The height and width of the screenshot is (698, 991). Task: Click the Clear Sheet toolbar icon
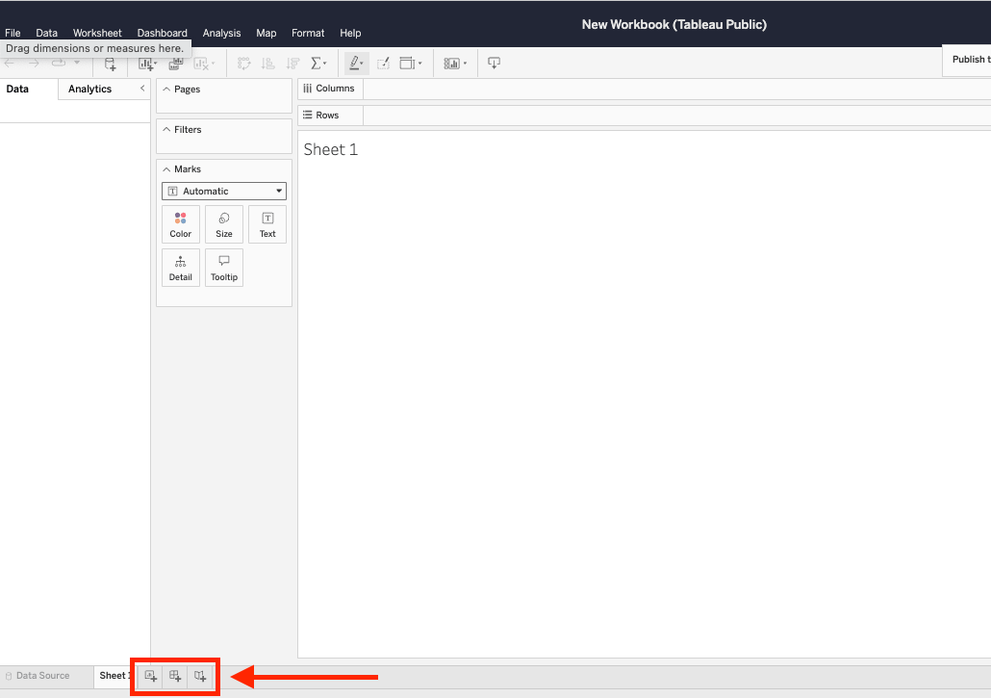pyautogui.click(x=203, y=64)
